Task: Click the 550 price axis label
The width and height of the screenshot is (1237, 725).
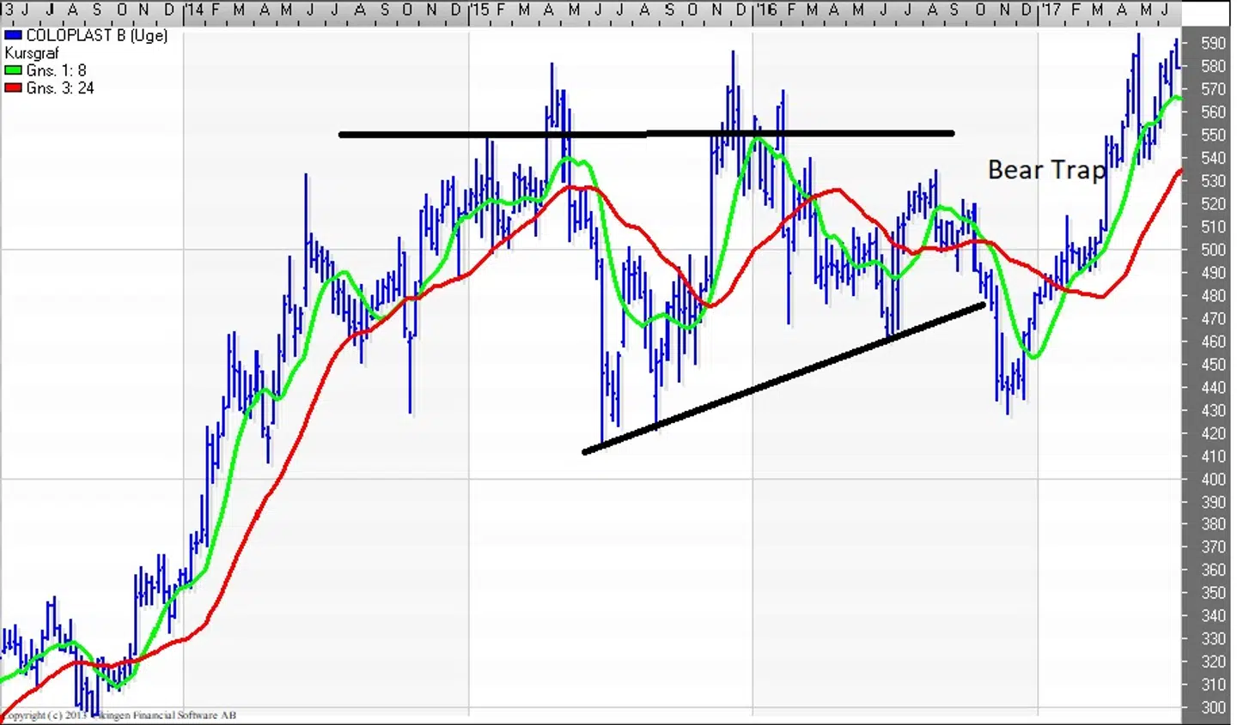Action: pos(1213,136)
